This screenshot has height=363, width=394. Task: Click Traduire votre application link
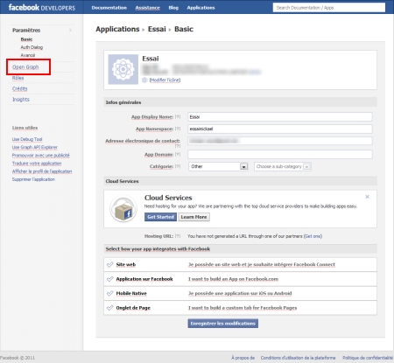(x=37, y=164)
